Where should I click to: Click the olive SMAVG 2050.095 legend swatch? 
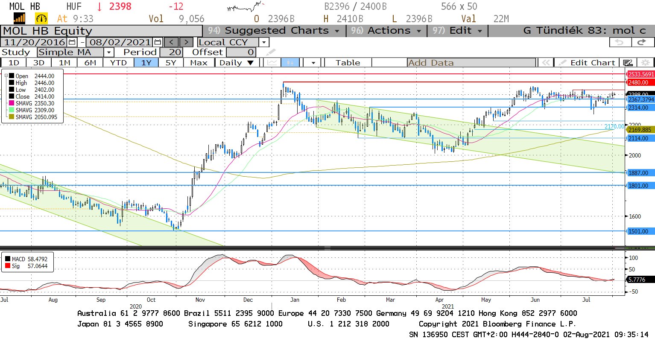[12, 117]
